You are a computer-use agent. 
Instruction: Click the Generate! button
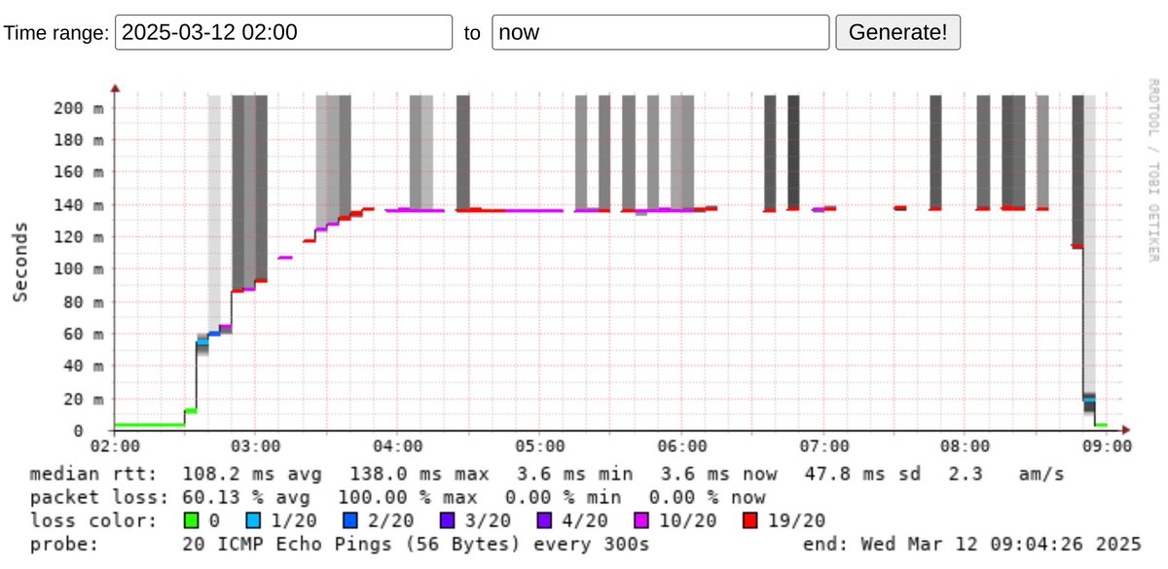pyautogui.click(x=898, y=32)
